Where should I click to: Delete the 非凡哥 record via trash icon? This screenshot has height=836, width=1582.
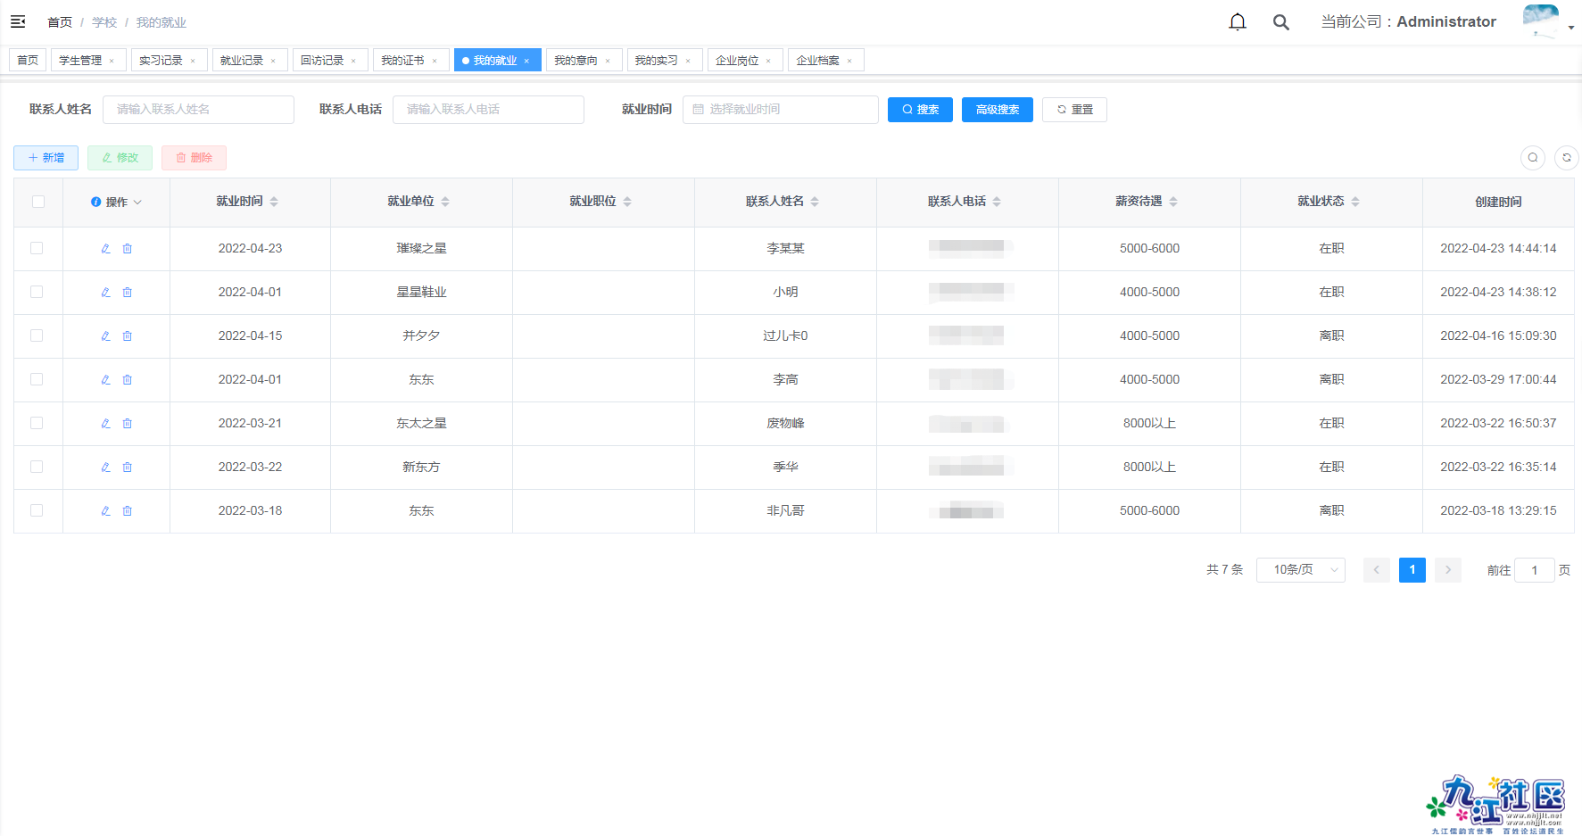[x=128, y=510]
